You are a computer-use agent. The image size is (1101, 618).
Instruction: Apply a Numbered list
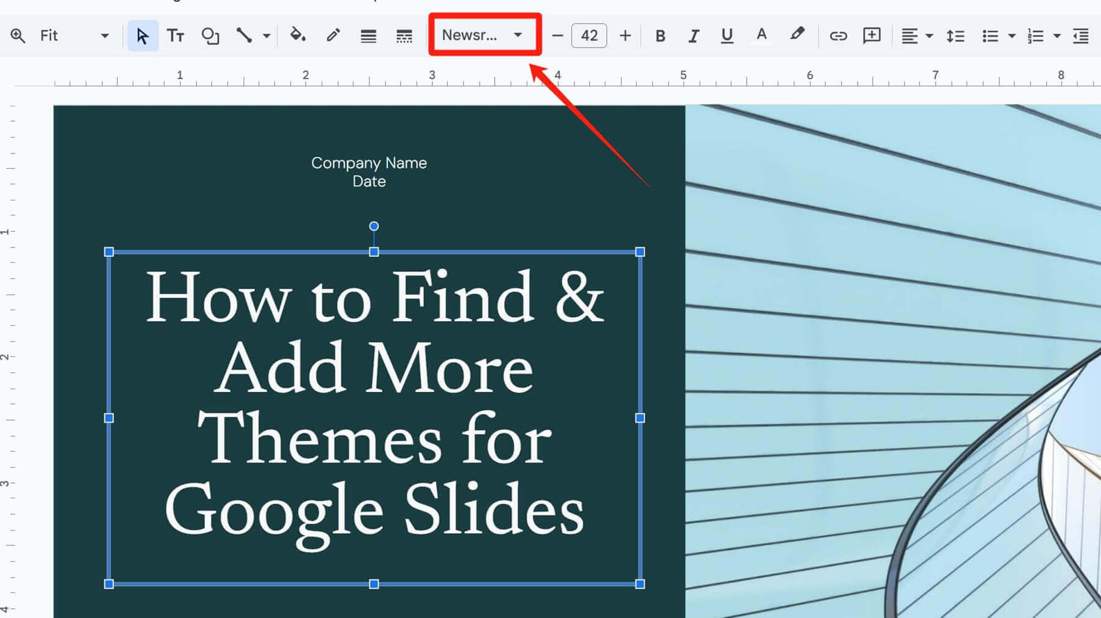[1036, 36]
